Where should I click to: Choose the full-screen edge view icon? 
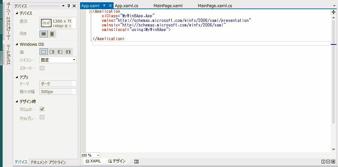click(43, 52)
